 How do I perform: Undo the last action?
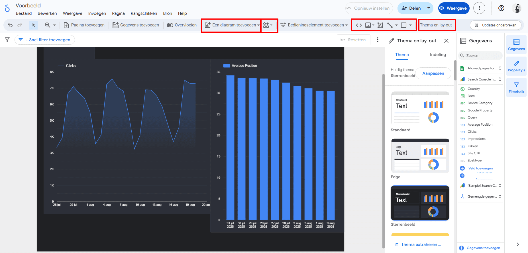[x=10, y=25]
